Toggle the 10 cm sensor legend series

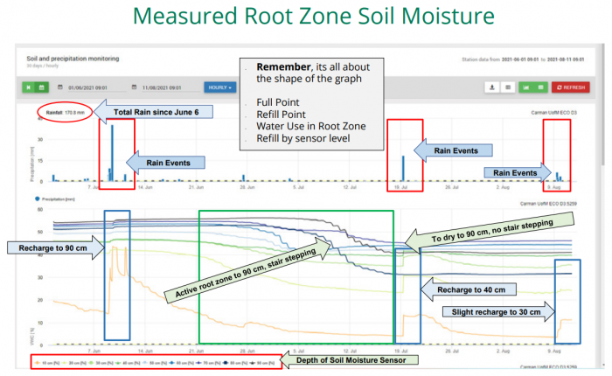41,360
